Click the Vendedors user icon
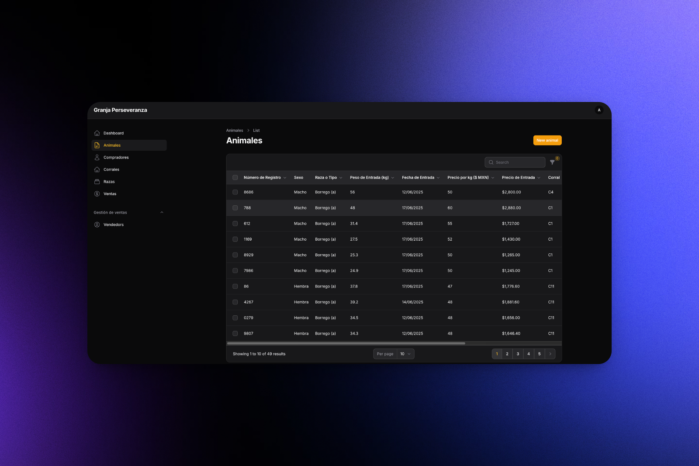Image resolution: width=699 pixels, height=466 pixels. (x=97, y=224)
